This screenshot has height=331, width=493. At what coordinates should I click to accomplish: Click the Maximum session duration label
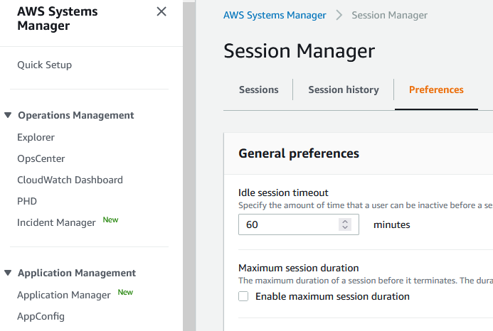(x=298, y=268)
